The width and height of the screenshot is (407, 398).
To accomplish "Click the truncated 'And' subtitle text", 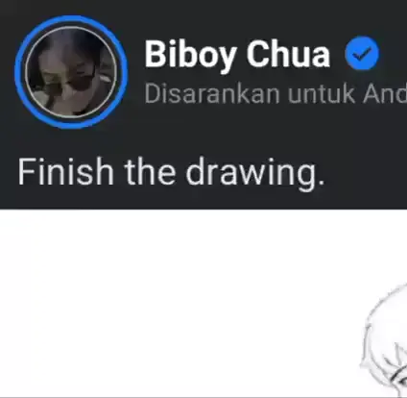I will (385, 94).
